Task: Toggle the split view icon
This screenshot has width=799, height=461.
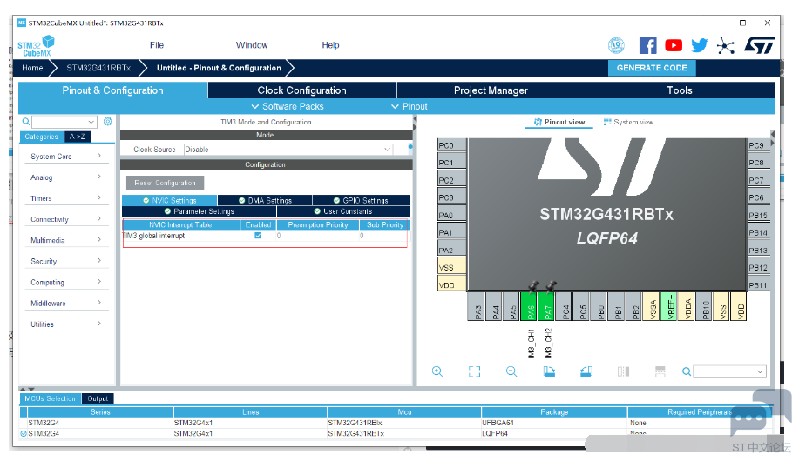Action: click(623, 371)
